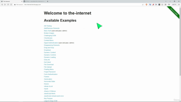Open the Horizontal Slider link
The width and height of the screenshot is (181, 102).
[49, 81]
